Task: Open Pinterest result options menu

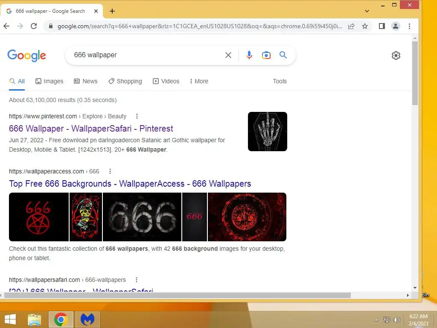Action: coord(137,116)
